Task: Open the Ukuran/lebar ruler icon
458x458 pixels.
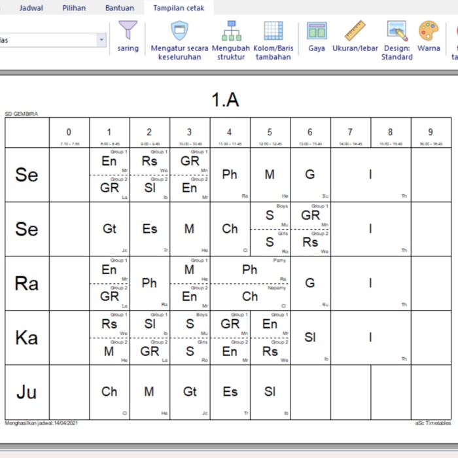Action: pyautogui.click(x=355, y=31)
